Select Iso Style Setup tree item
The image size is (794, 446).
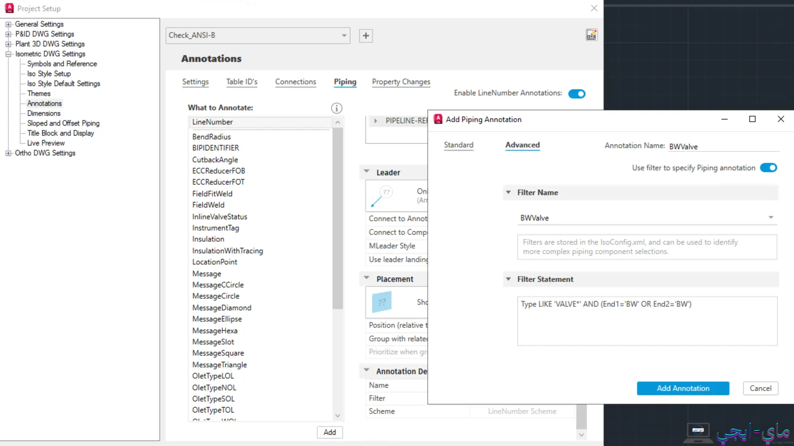click(49, 74)
